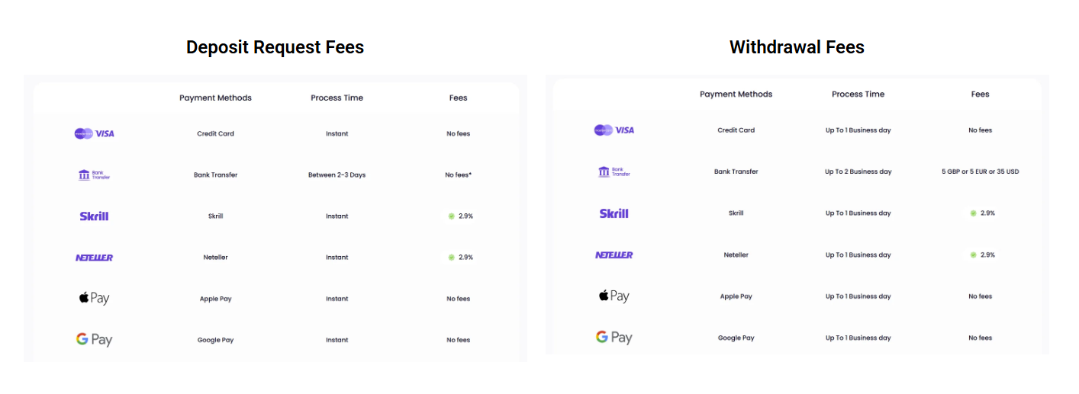The height and width of the screenshot is (394, 1079).
Task: Click the Bank Transfer icon in Withdrawal table
Action: pos(614,171)
